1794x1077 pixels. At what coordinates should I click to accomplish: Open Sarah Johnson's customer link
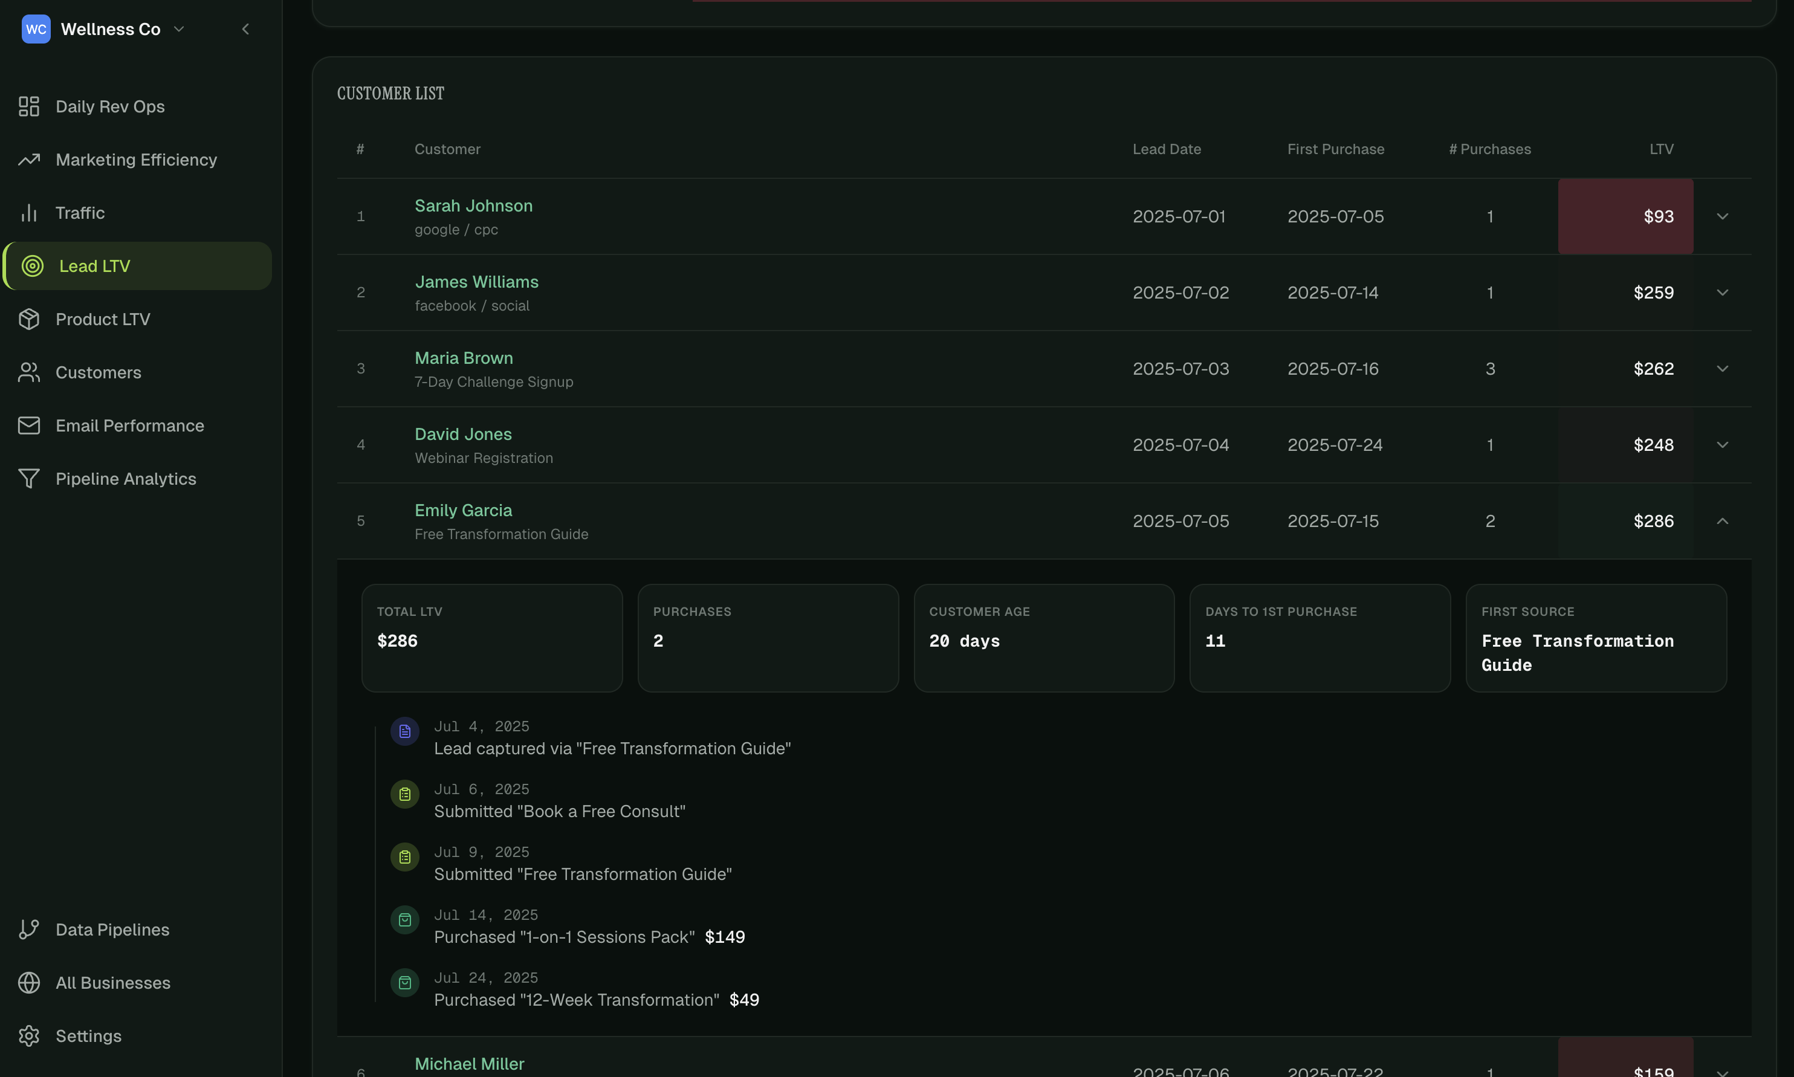pyautogui.click(x=473, y=206)
